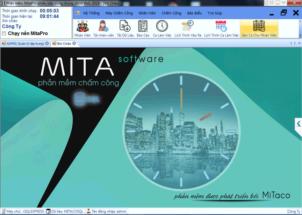Open the Hệ Thống menu
The width and height of the screenshot is (302, 215).
(91, 13)
